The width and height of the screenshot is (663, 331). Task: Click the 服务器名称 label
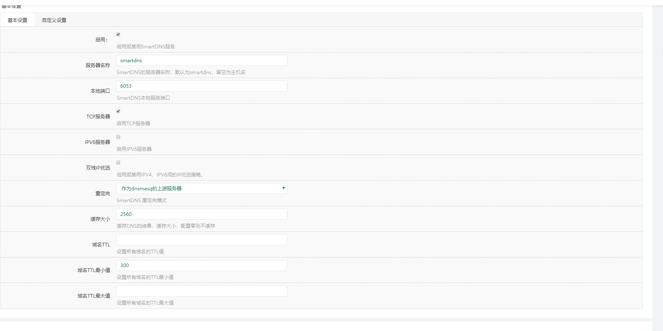tap(98, 65)
